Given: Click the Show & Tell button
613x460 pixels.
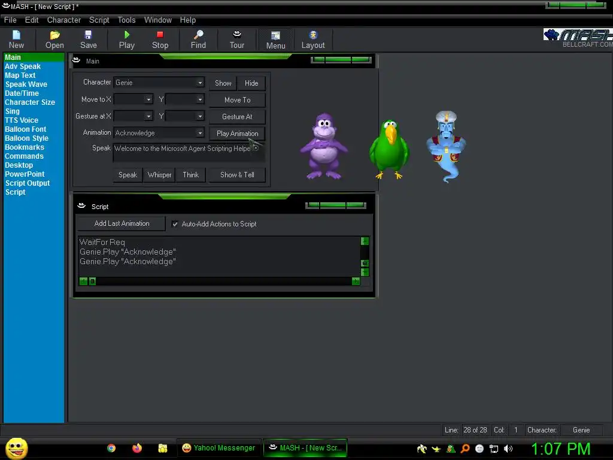Looking at the screenshot, I should (x=237, y=175).
